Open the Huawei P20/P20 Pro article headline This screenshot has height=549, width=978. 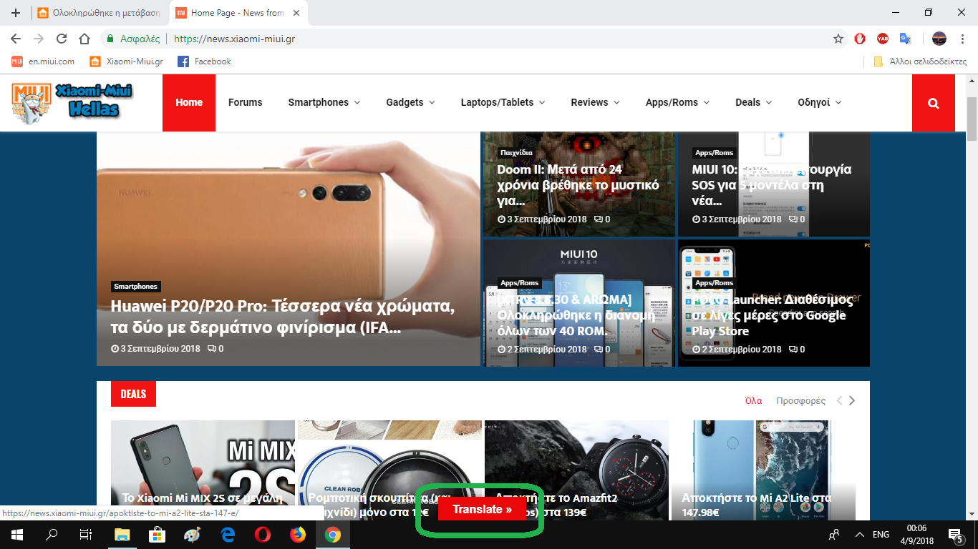point(282,317)
